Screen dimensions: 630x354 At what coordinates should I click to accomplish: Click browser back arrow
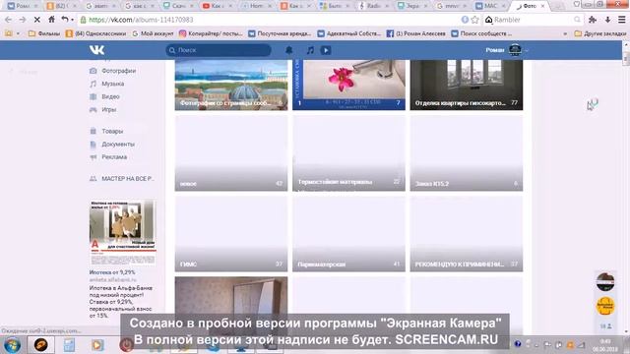click(x=9, y=20)
